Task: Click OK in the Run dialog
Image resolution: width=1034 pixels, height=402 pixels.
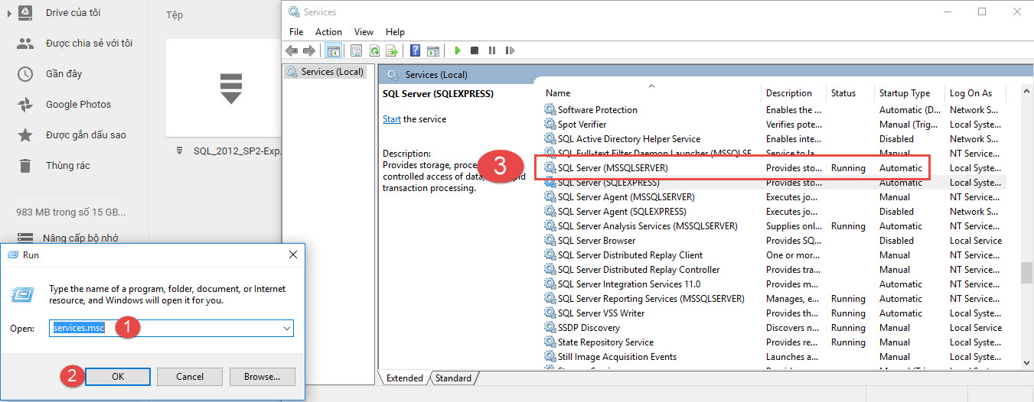Action: pyautogui.click(x=118, y=376)
